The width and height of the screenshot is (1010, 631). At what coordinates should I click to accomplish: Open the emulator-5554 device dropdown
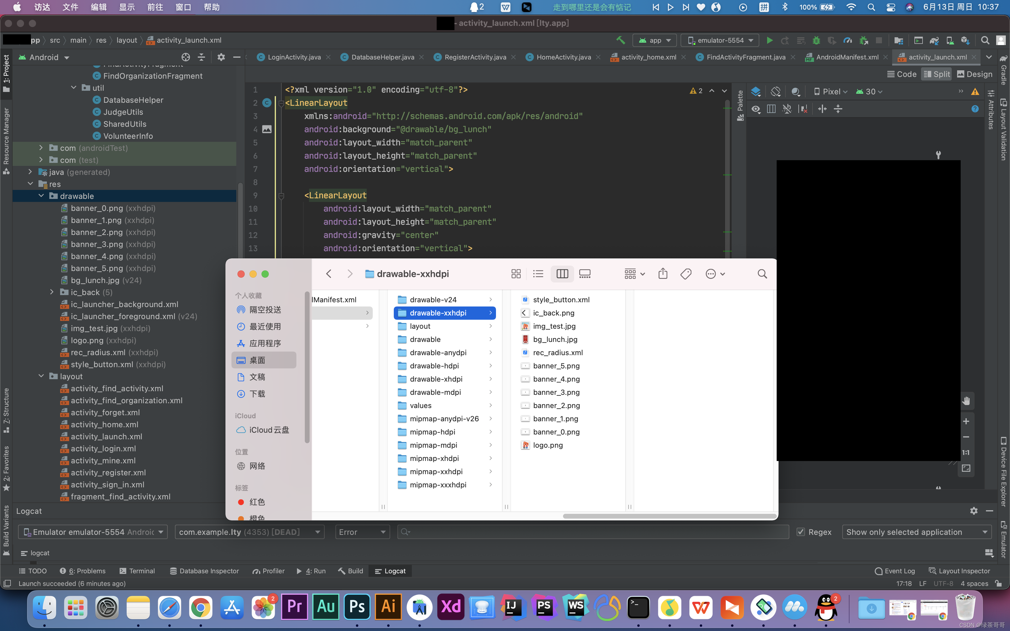[720, 41]
